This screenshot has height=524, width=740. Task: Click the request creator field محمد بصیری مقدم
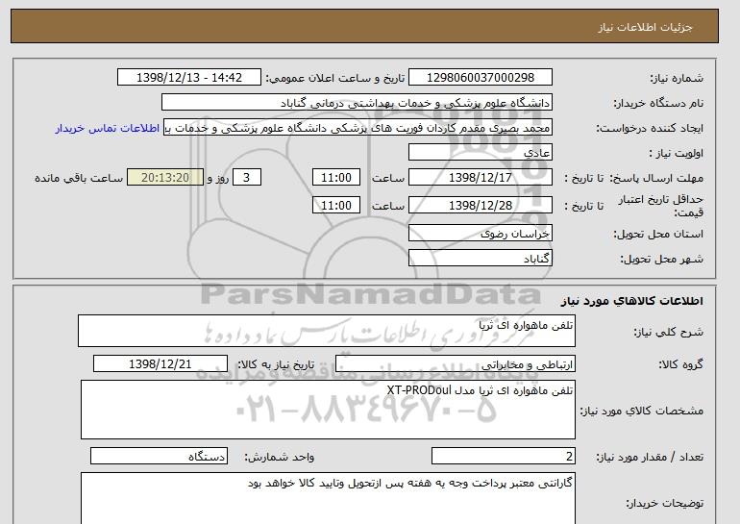[358, 128]
